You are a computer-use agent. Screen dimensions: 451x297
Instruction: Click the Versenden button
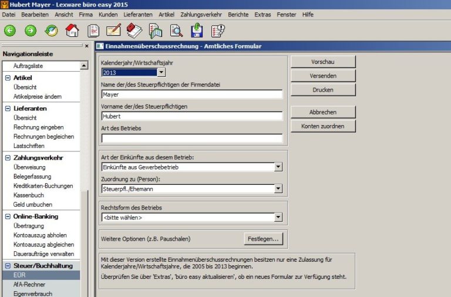point(323,76)
